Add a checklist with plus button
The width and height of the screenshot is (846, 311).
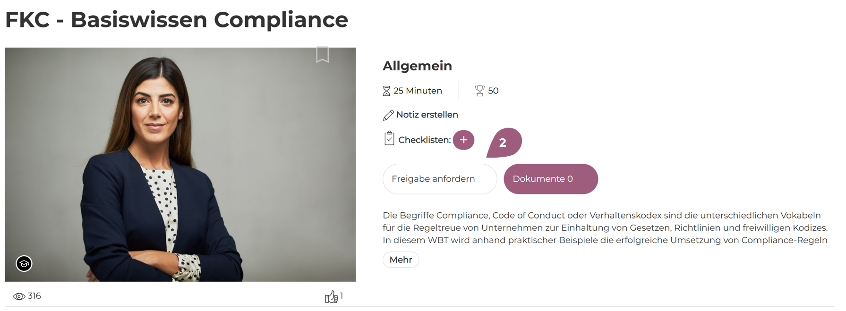click(463, 140)
